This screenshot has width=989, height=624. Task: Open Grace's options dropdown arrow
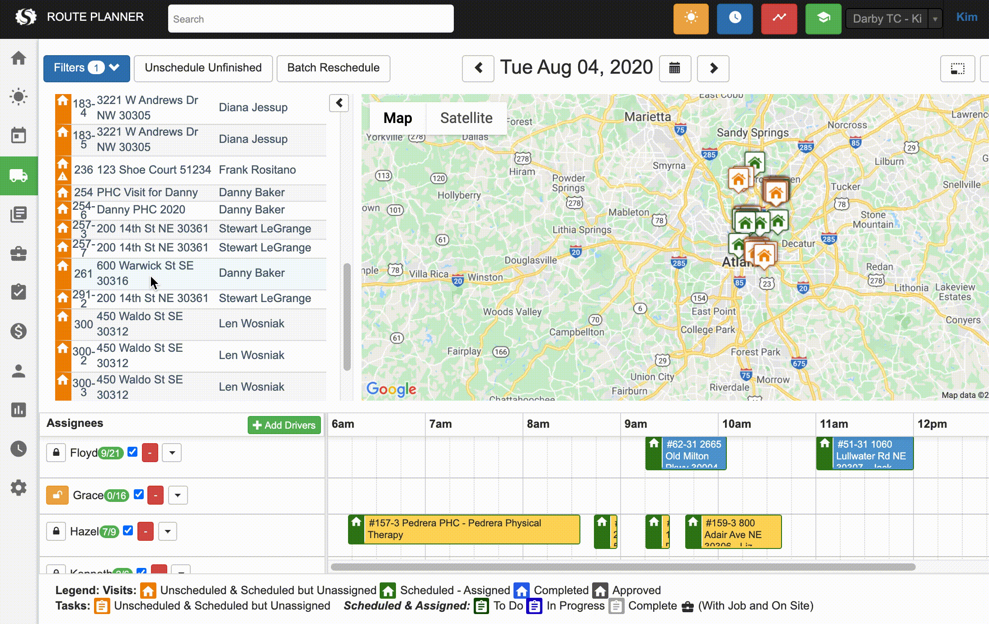coord(178,495)
